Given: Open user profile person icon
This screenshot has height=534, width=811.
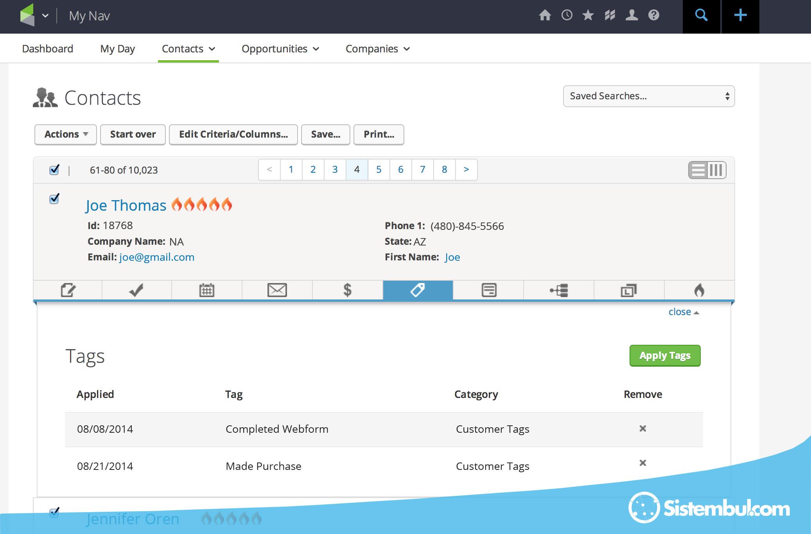Looking at the screenshot, I should pos(632,15).
